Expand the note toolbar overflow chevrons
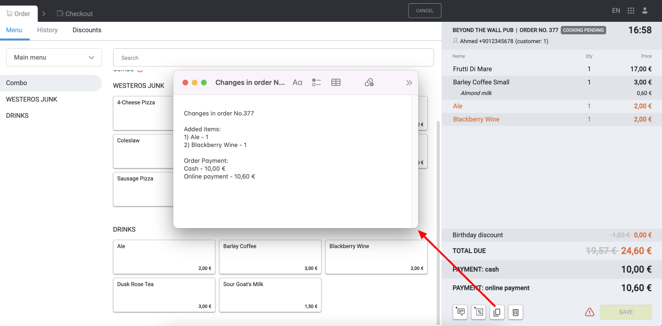The image size is (662, 326). 409,83
